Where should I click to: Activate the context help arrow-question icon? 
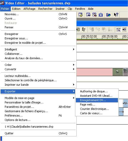(116, 15)
